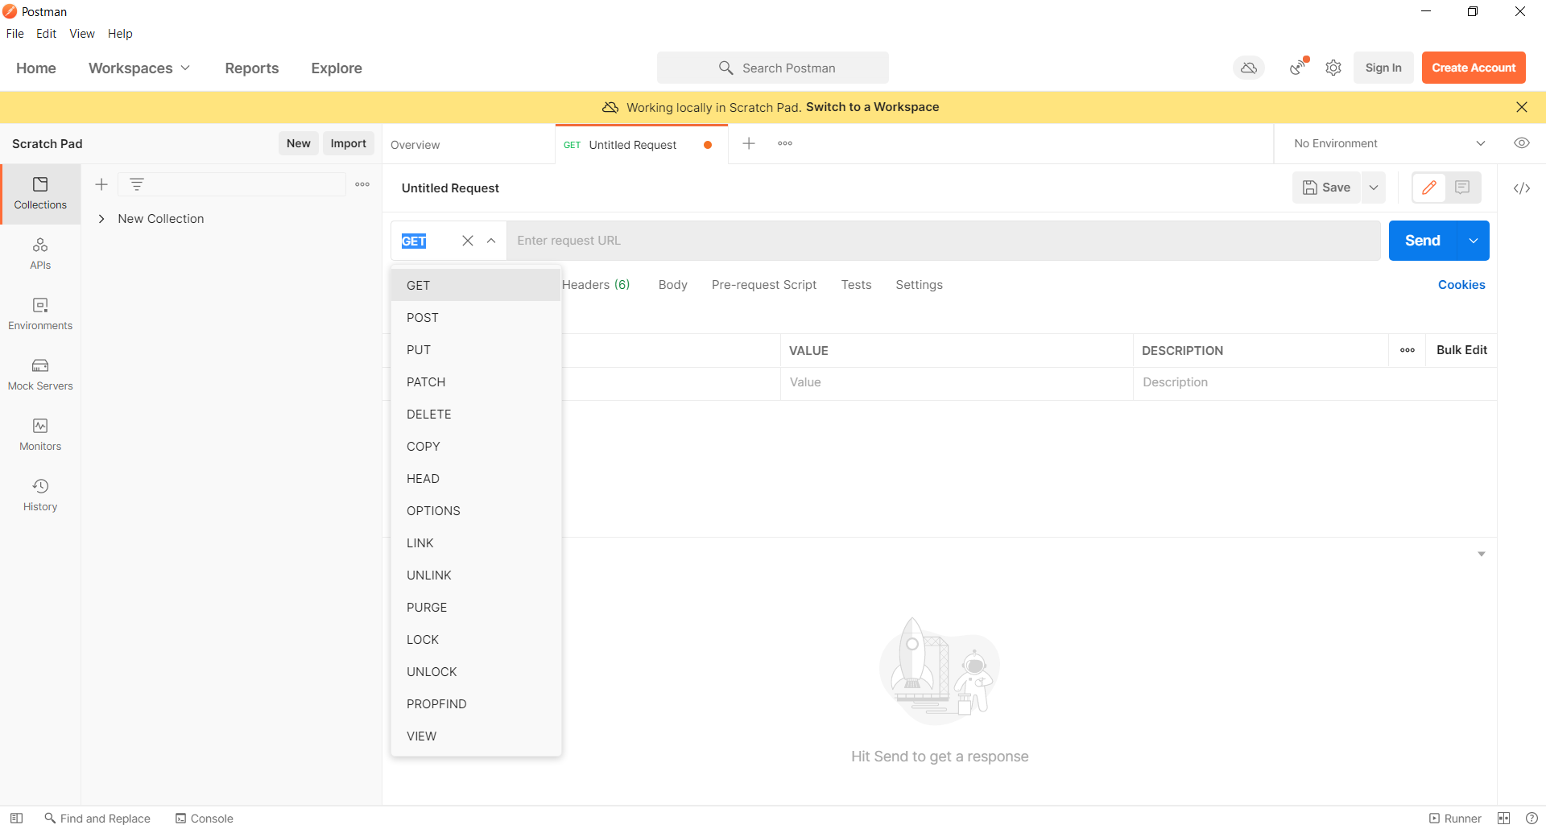
Task: Click the offline cloud sync icon
Action: (1249, 68)
